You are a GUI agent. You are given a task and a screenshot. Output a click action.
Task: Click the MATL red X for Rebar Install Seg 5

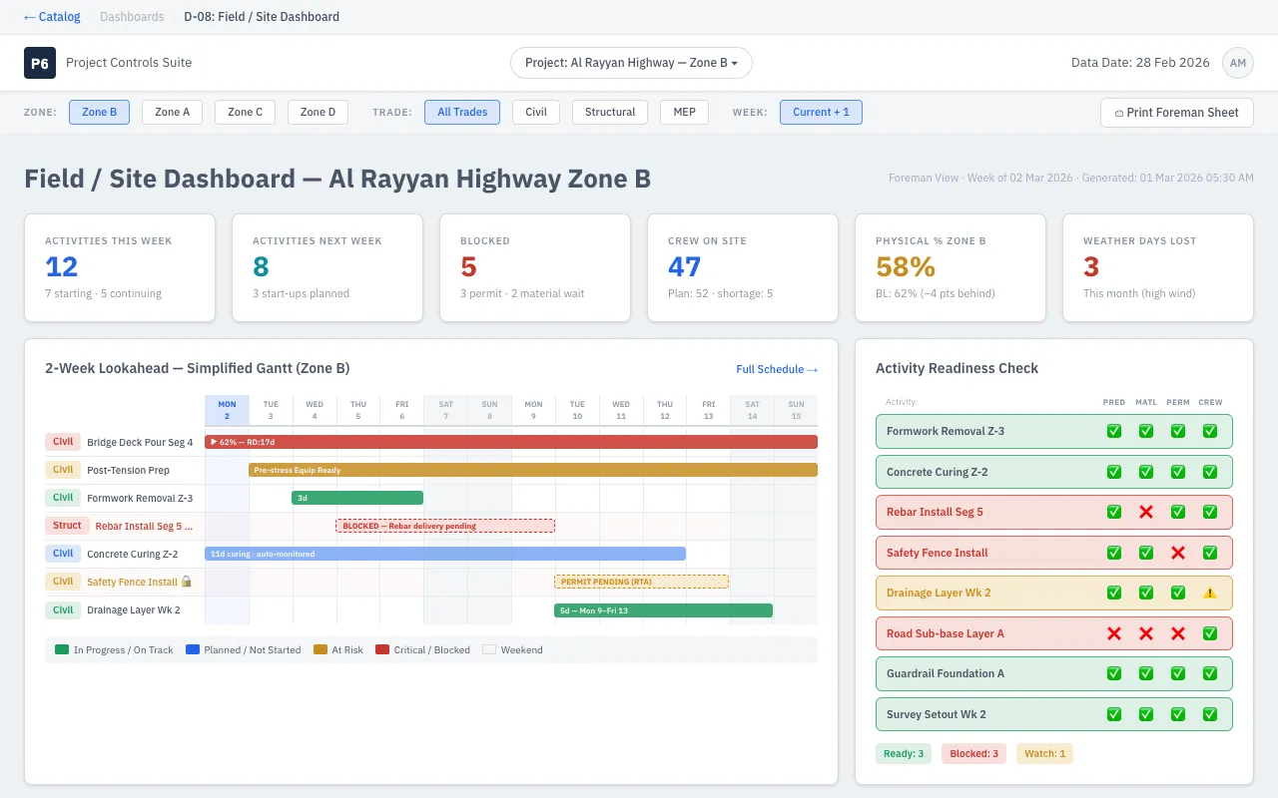(1146, 512)
